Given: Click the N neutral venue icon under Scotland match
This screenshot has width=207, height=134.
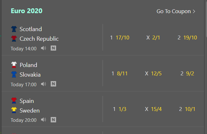Looking at the screenshot, I should (x=53, y=48).
